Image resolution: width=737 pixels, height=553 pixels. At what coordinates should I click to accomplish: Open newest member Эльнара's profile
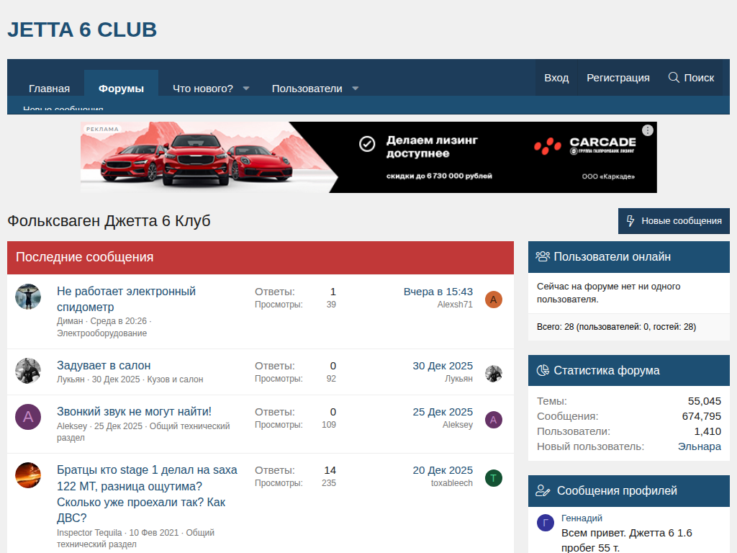(x=699, y=446)
